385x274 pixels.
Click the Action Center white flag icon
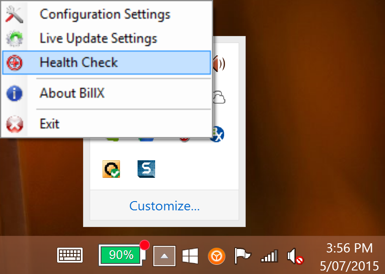click(243, 256)
